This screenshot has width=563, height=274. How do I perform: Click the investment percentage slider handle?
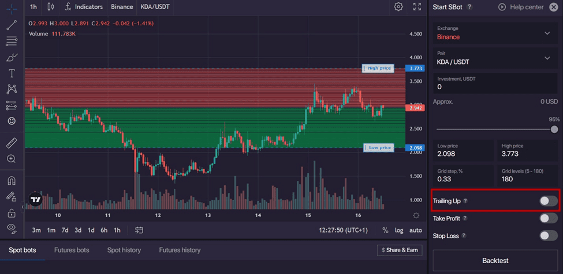click(x=554, y=129)
